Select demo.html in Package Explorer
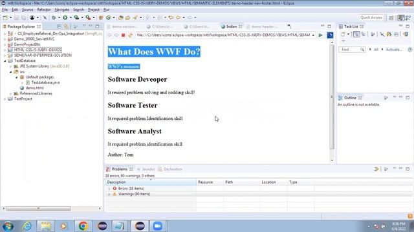 34,88
